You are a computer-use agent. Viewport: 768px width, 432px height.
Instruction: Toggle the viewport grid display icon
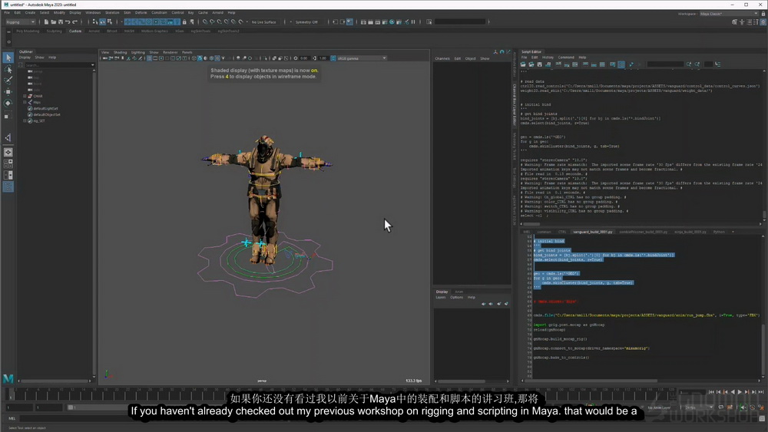(x=150, y=58)
